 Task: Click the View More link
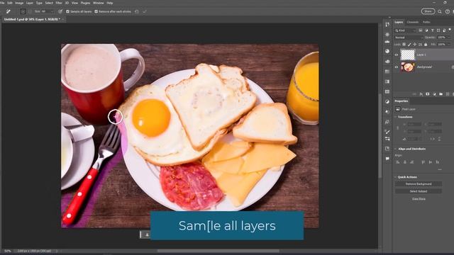tap(419, 199)
